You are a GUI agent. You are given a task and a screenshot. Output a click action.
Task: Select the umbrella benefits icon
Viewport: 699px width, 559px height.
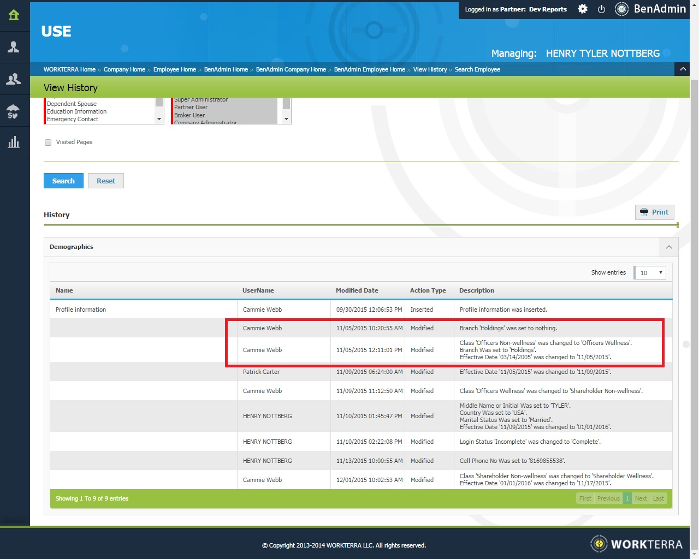click(14, 111)
